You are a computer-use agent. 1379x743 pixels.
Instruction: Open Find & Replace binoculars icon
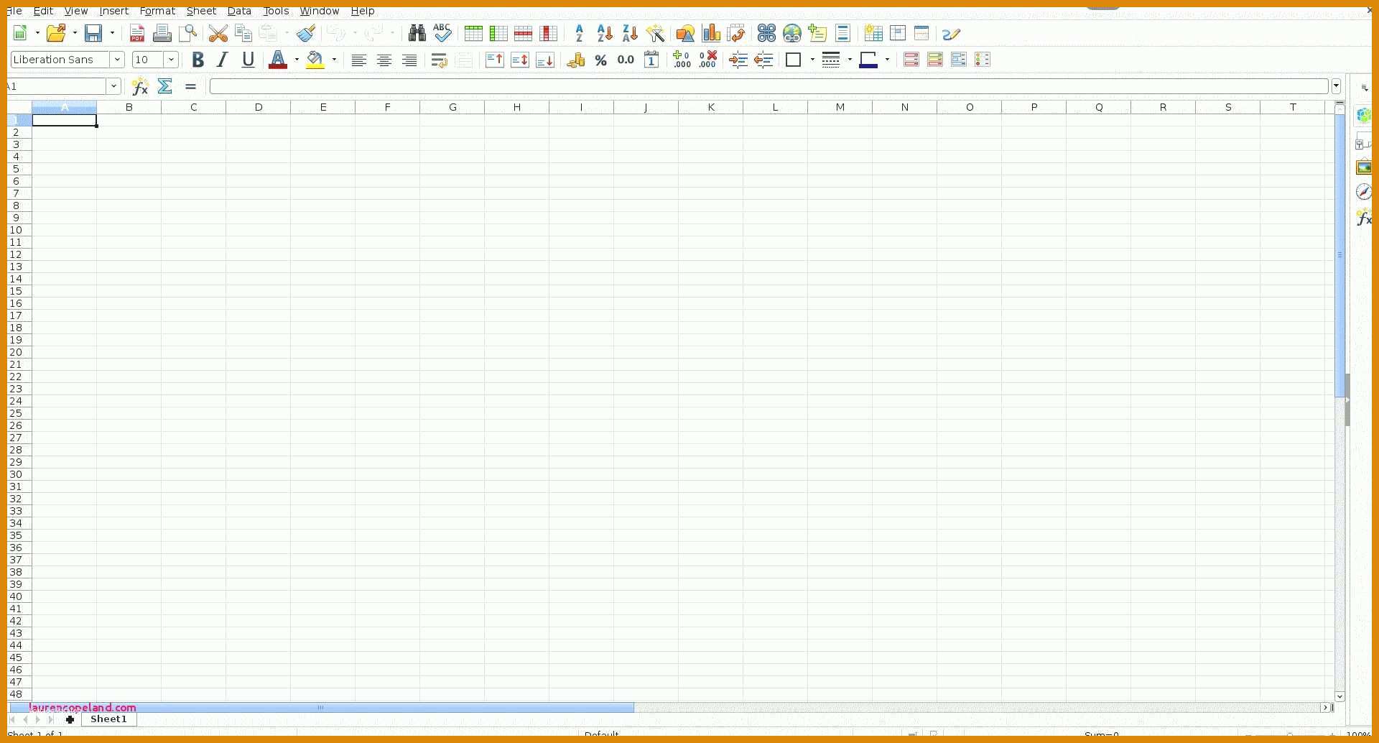(417, 33)
